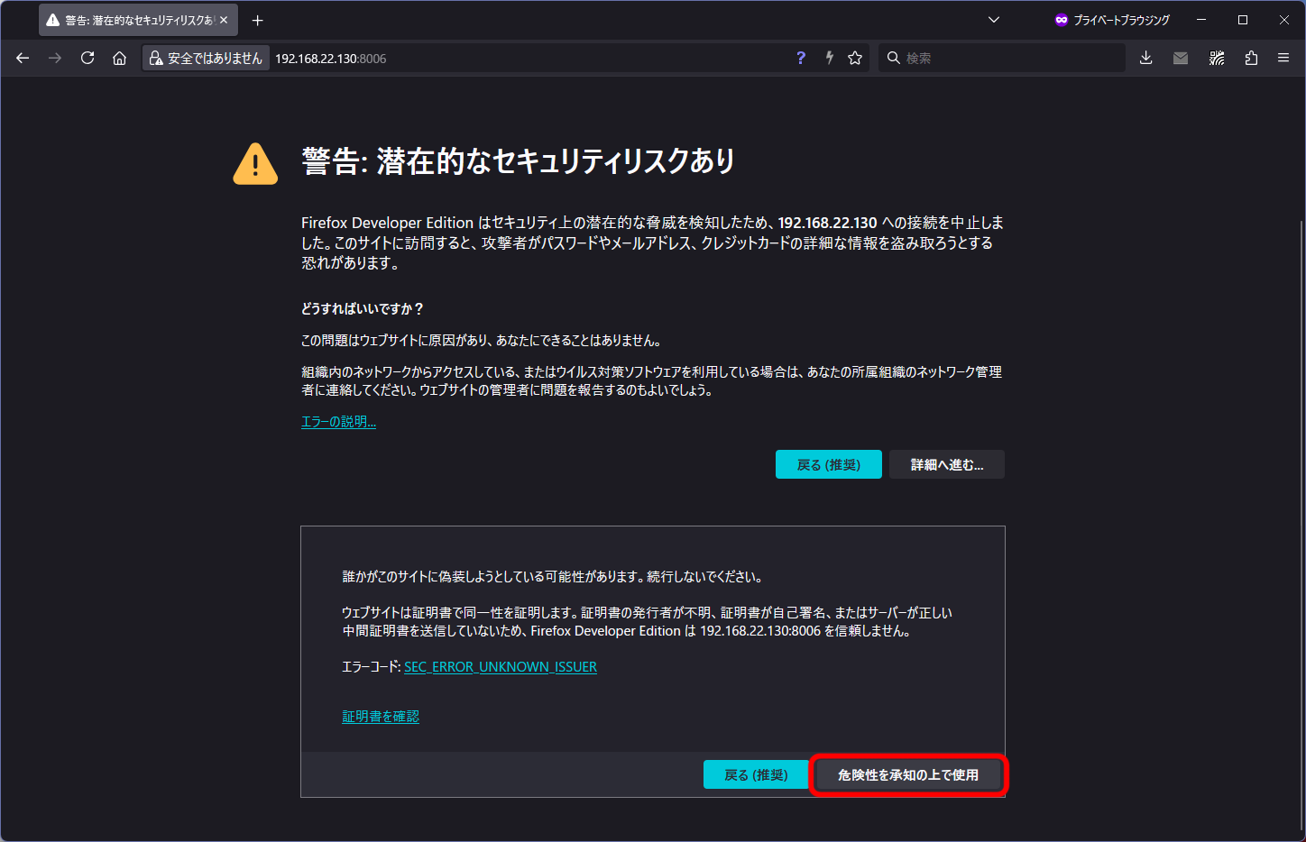This screenshot has width=1306, height=842.
Task: Maximize the Firefox window
Action: (x=1243, y=20)
